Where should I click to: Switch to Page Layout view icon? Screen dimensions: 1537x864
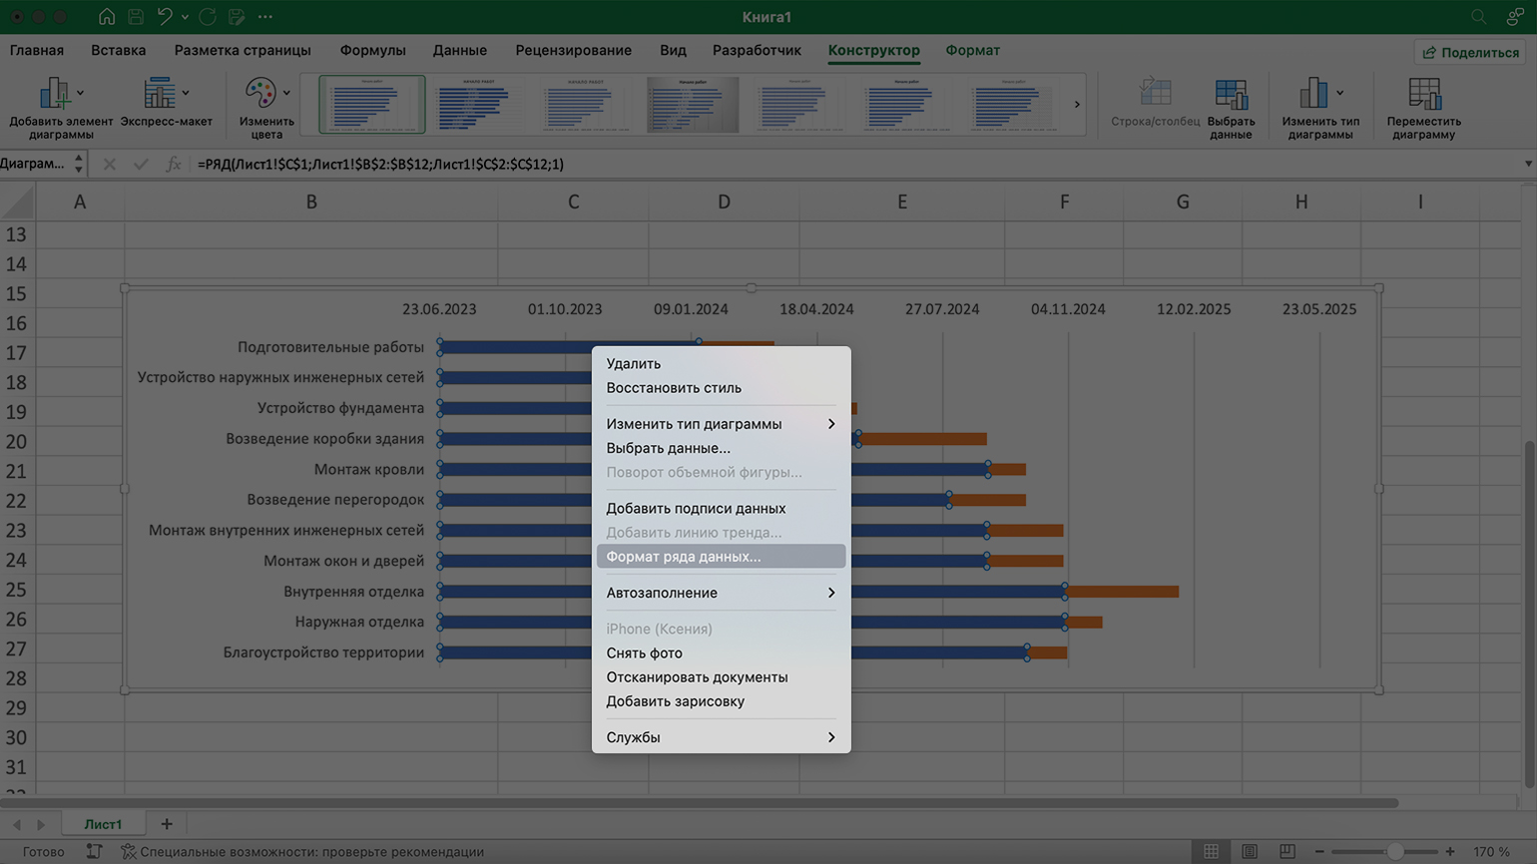[1250, 851]
